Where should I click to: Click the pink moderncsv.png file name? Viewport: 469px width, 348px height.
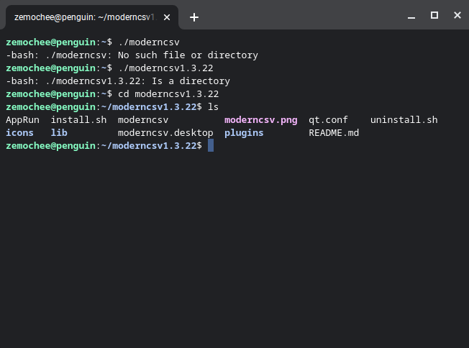pos(261,120)
